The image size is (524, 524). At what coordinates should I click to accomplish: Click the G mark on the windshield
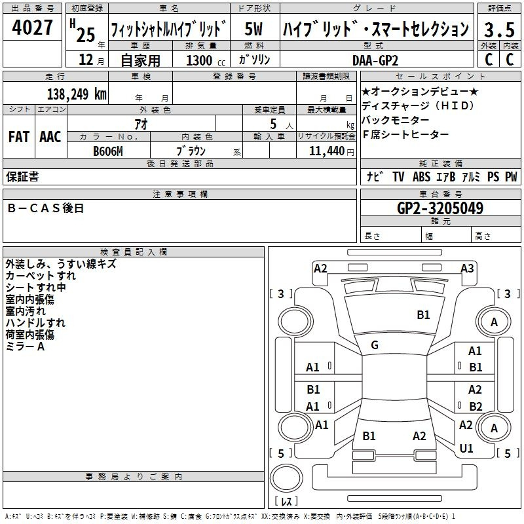click(374, 345)
